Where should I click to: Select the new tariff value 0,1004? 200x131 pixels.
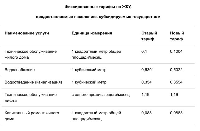[176, 52]
